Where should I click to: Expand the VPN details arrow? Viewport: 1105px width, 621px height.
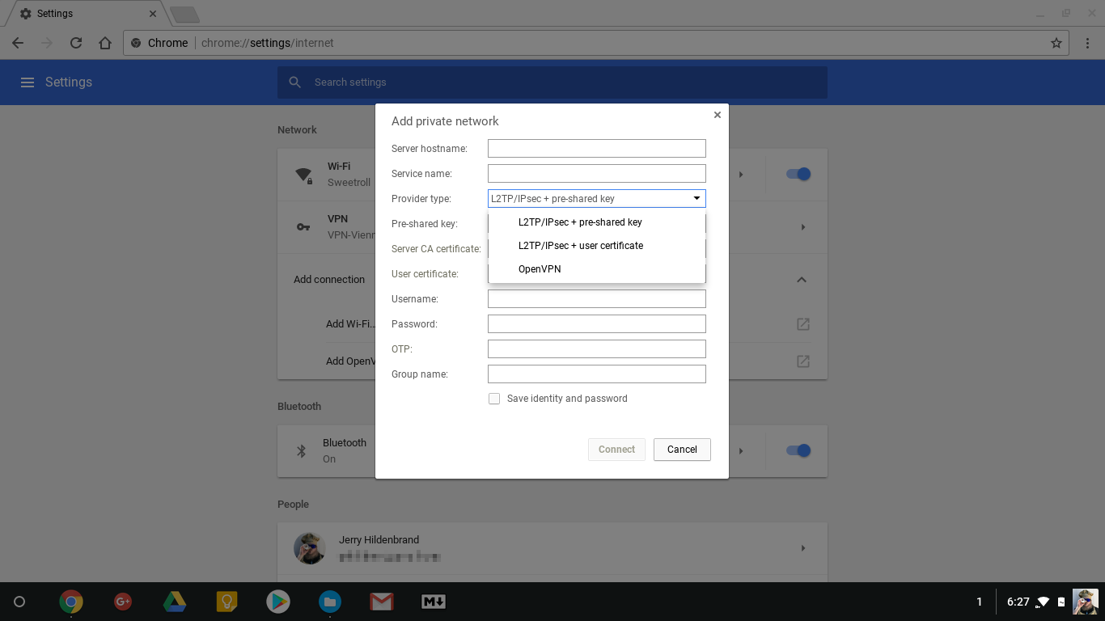pyautogui.click(x=802, y=227)
